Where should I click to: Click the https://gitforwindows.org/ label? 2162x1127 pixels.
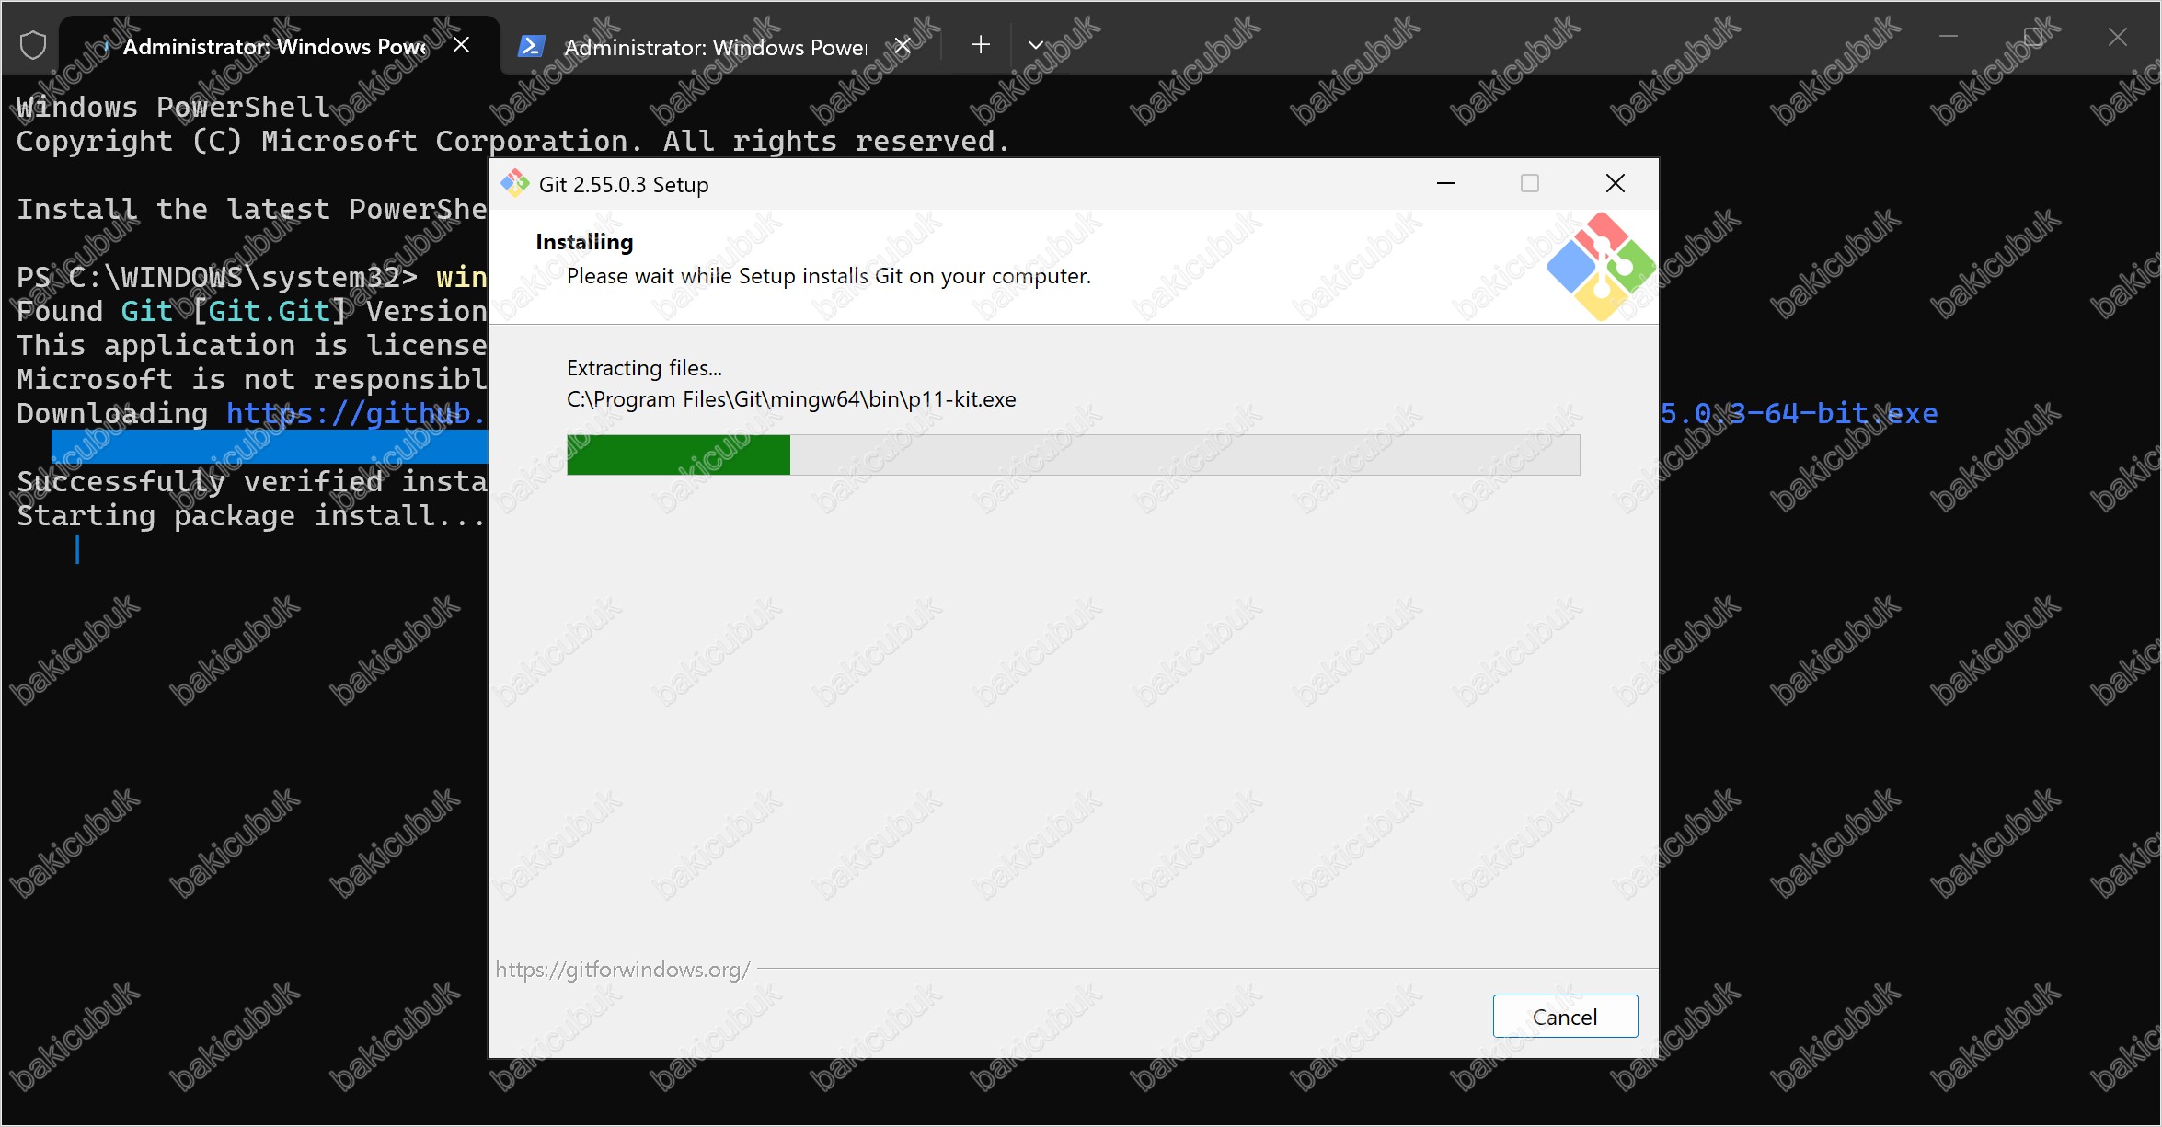[623, 970]
